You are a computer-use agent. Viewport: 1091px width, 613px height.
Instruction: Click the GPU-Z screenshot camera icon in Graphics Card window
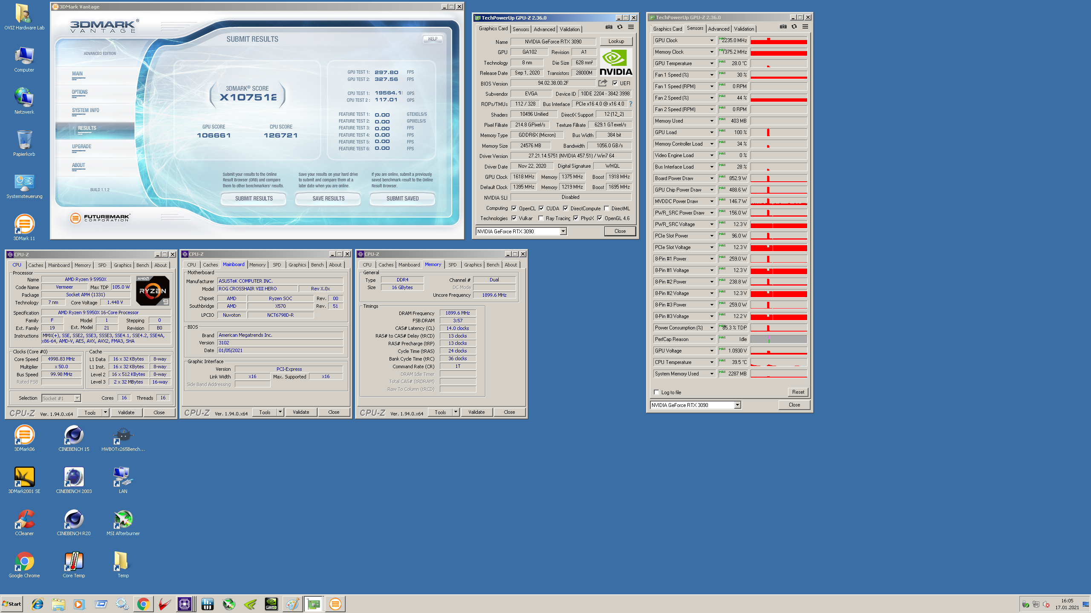(609, 27)
